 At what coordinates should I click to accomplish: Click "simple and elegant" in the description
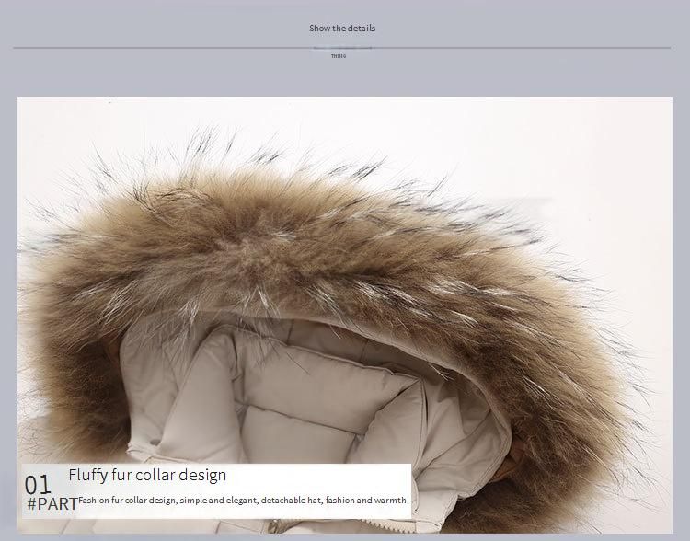click(x=217, y=501)
